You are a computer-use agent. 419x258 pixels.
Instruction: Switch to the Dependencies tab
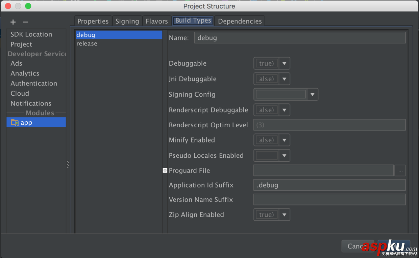pos(240,21)
